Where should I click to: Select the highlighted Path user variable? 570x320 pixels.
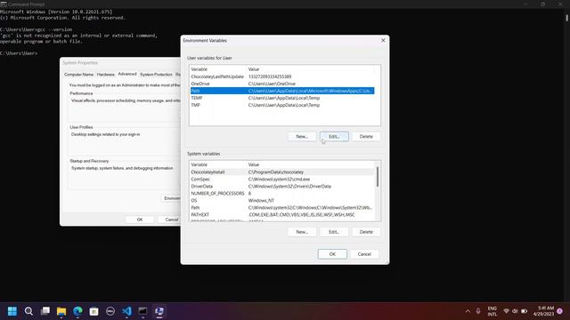pyautogui.click(x=282, y=91)
